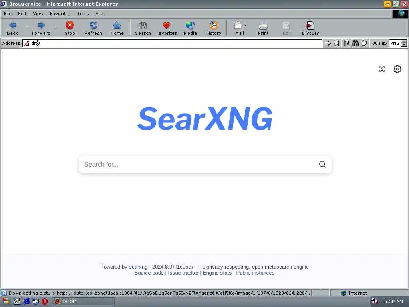The width and height of the screenshot is (409, 307).
Task: Open the Media toolbar button
Action: pos(190,28)
